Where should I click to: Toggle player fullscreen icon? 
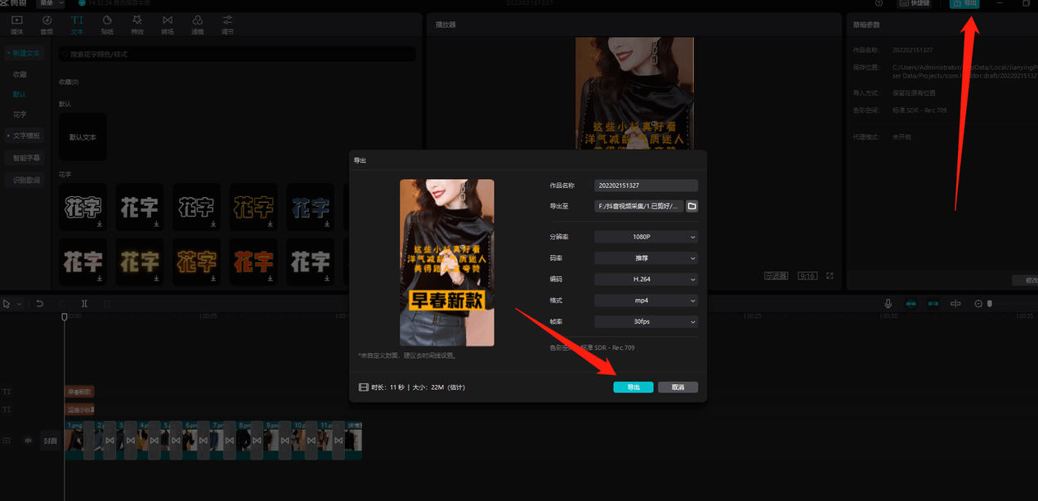pos(830,276)
